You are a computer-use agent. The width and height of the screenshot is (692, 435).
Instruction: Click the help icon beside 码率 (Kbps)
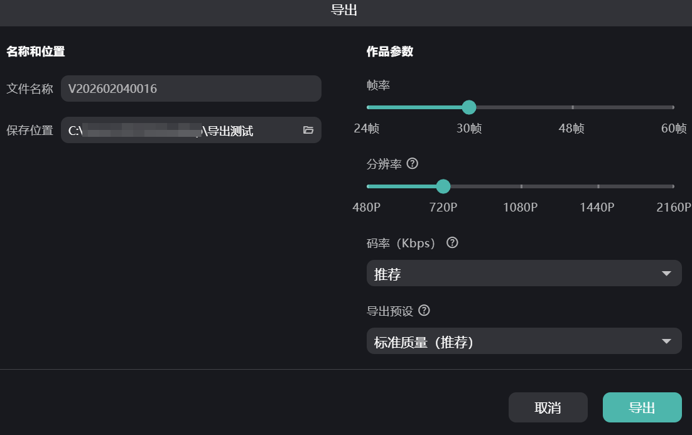[452, 243]
